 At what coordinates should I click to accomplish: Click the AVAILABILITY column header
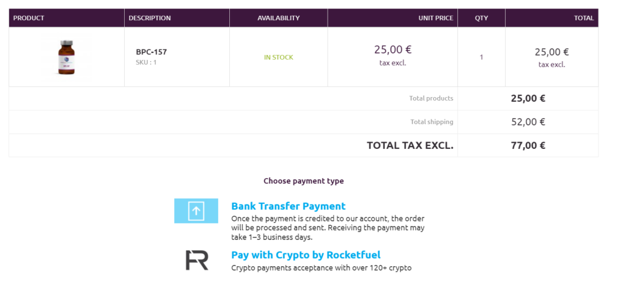278,18
